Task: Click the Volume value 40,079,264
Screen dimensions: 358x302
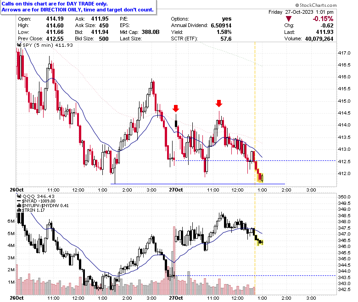Action: (x=319, y=38)
